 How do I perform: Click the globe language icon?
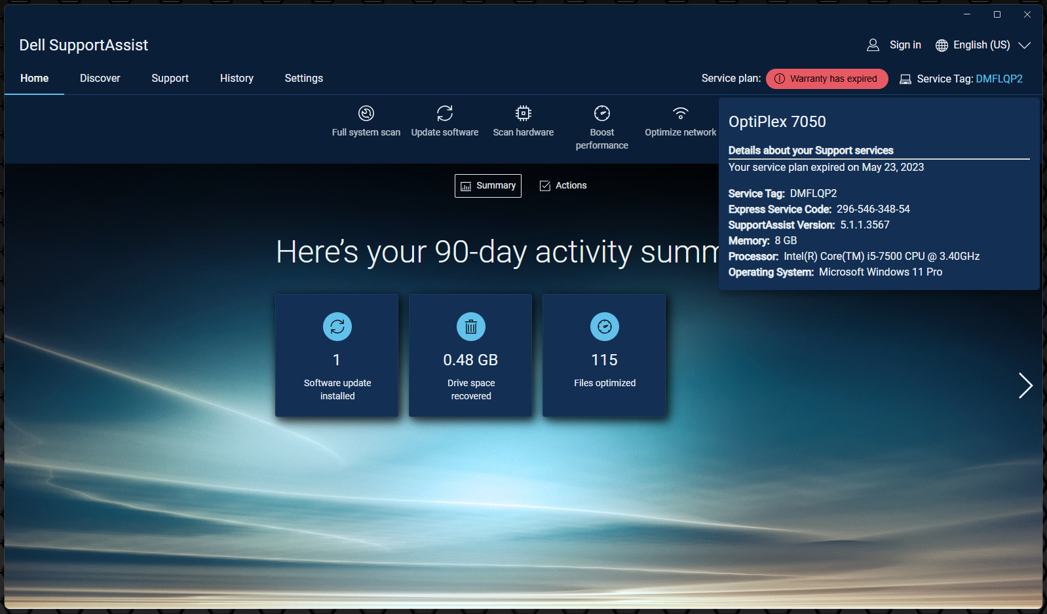pyautogui.click(x=942, y=45)
